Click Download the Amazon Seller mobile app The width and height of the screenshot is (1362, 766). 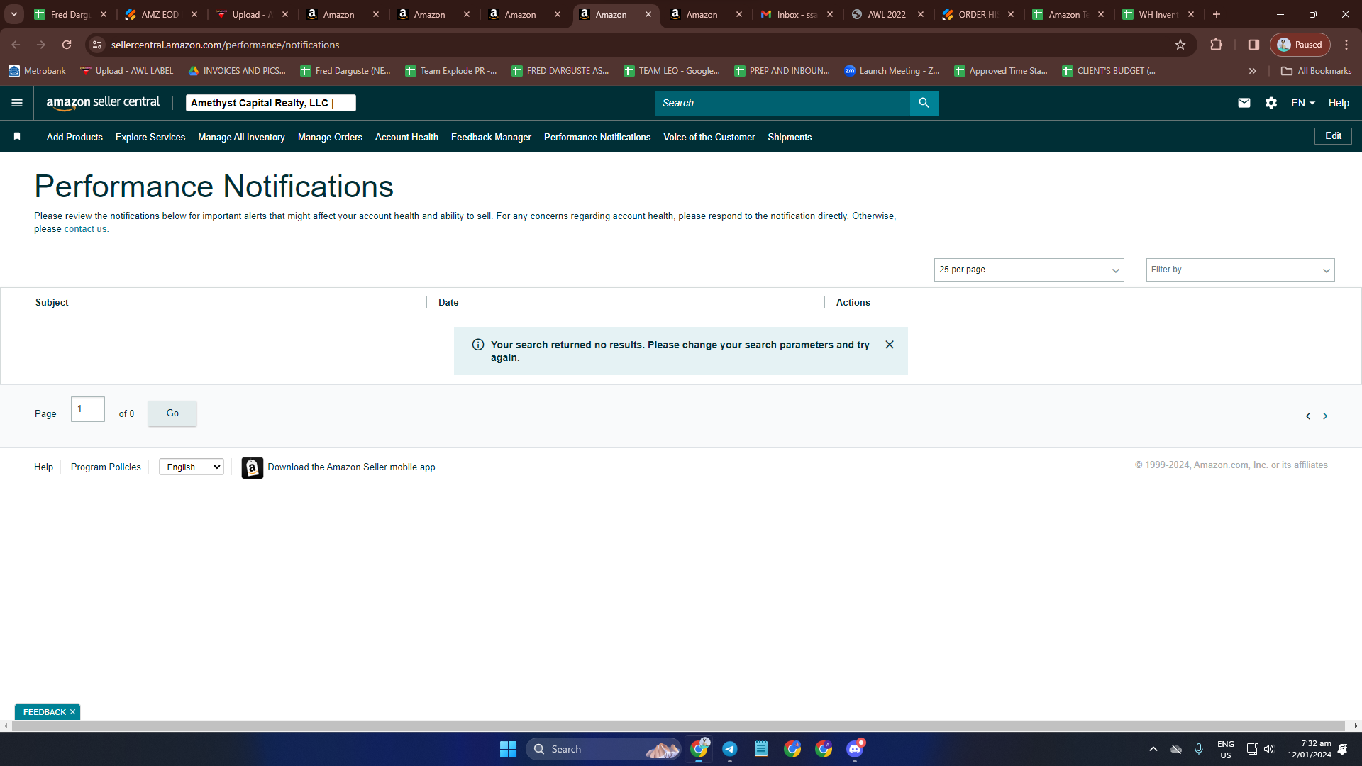pos(351,467)
